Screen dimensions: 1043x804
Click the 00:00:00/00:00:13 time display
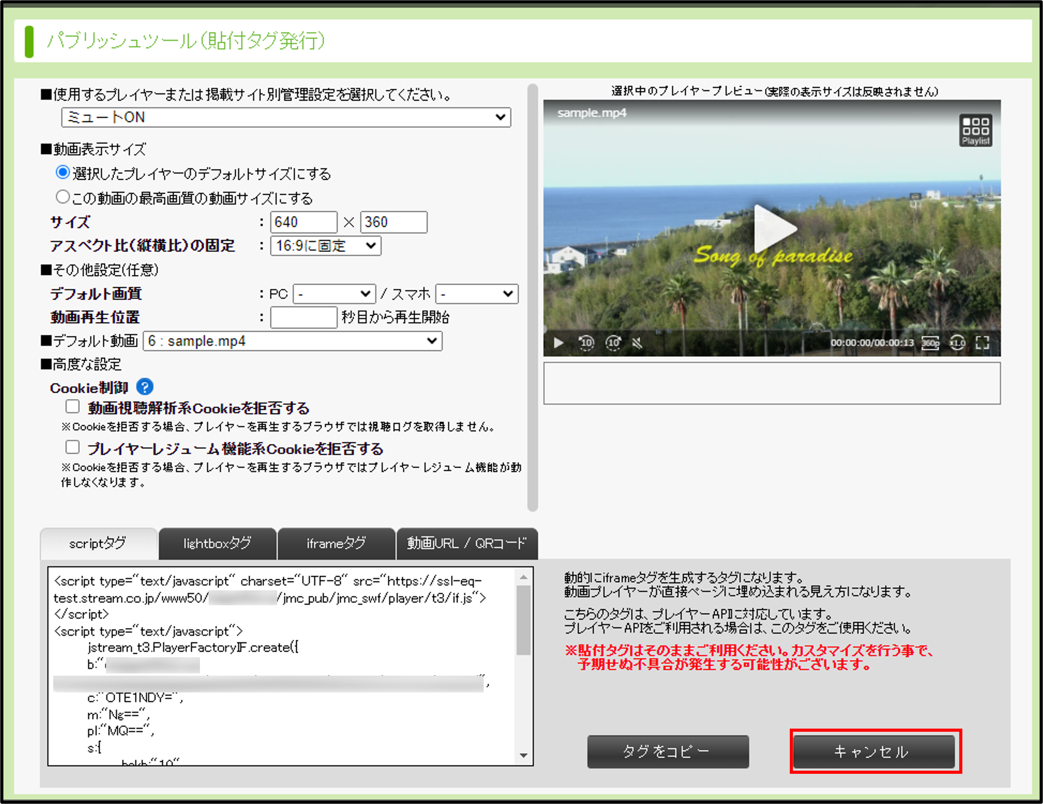point(872,343)
